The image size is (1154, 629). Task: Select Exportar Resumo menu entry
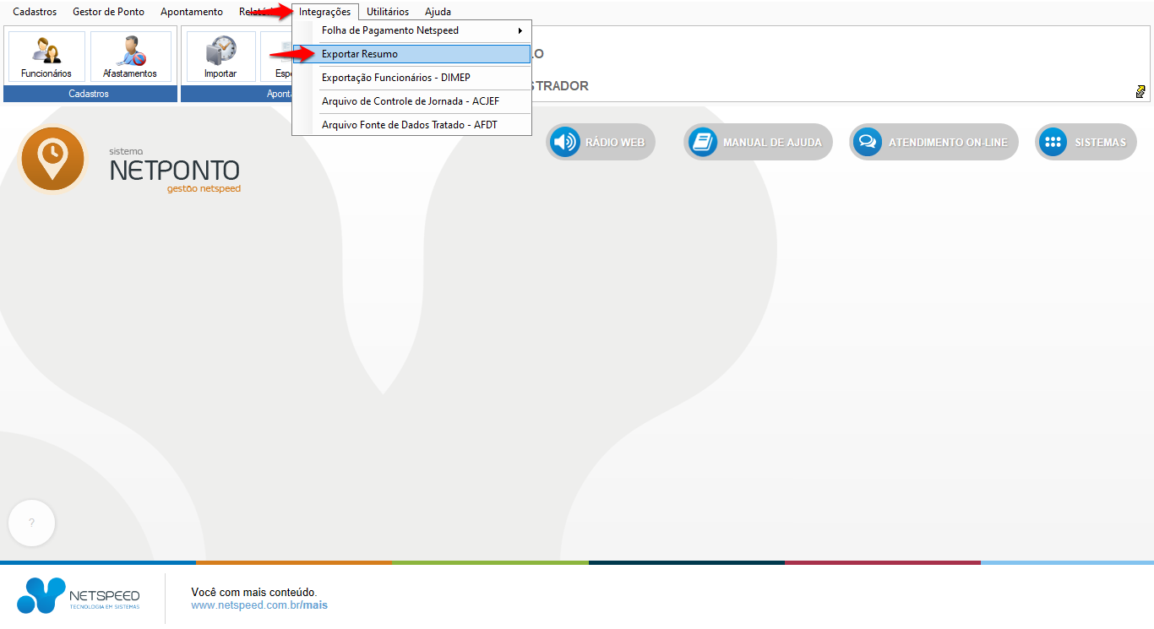412,54
